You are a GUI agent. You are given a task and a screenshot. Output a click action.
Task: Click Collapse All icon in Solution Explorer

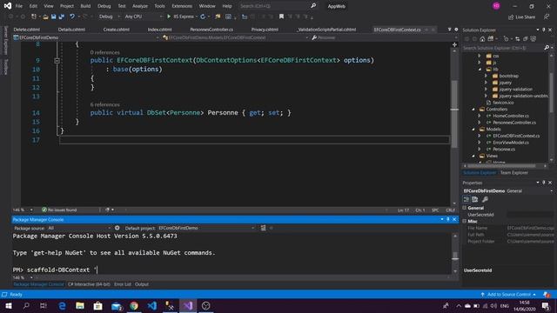pyautogui.click(x=526, y=39)
